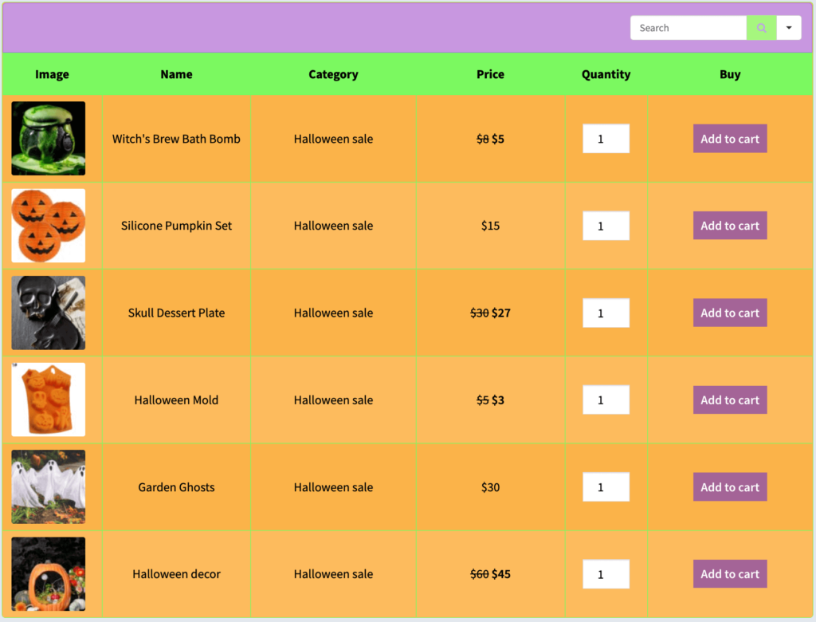
Task: Add Witch's Brew Bath Bomb to cart
Action: click(729, 138)
